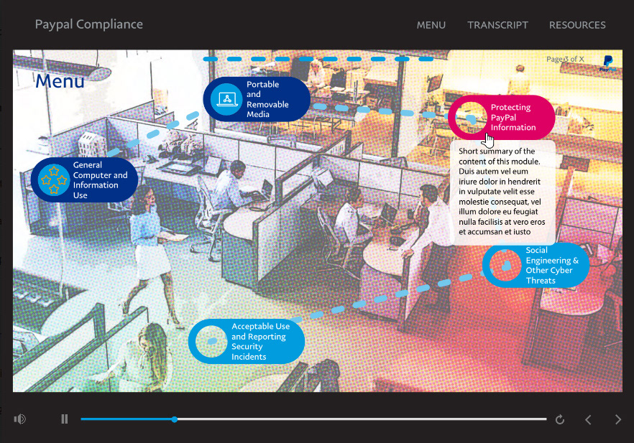
Task: Open General Computer and Information Use module
Action: (84, 179)
